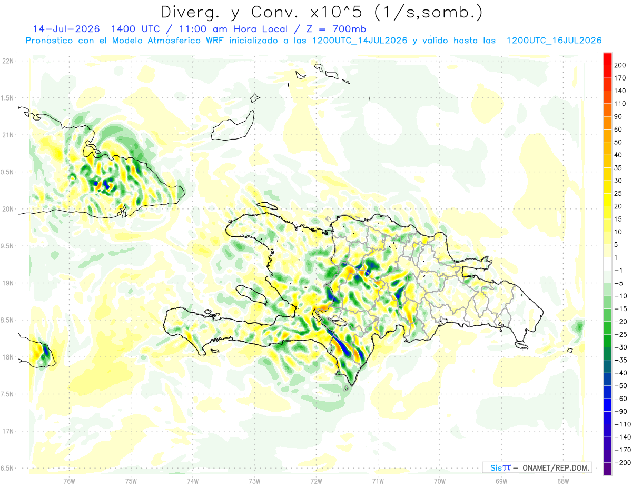The image size is (632, 488).
Task: Click the '-200' label at color scale bottom
Action: pyautogui.click(x=622, y=463)
